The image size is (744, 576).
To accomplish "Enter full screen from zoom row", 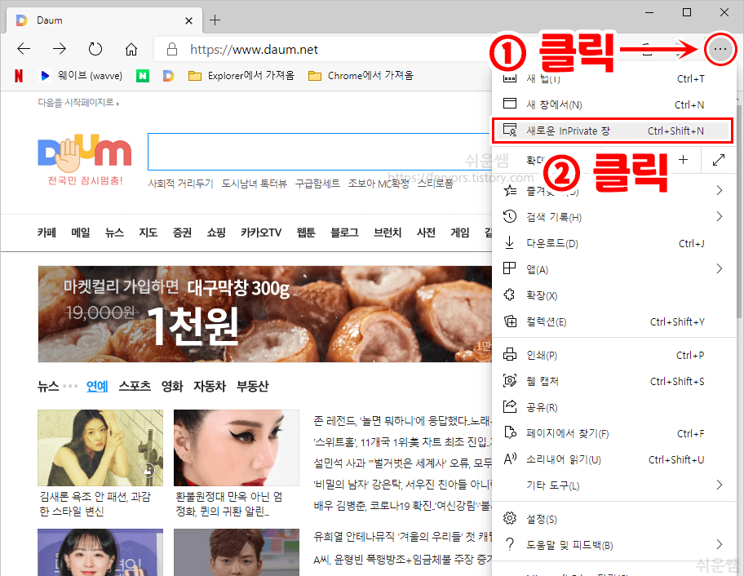I will tap(719, 160).
